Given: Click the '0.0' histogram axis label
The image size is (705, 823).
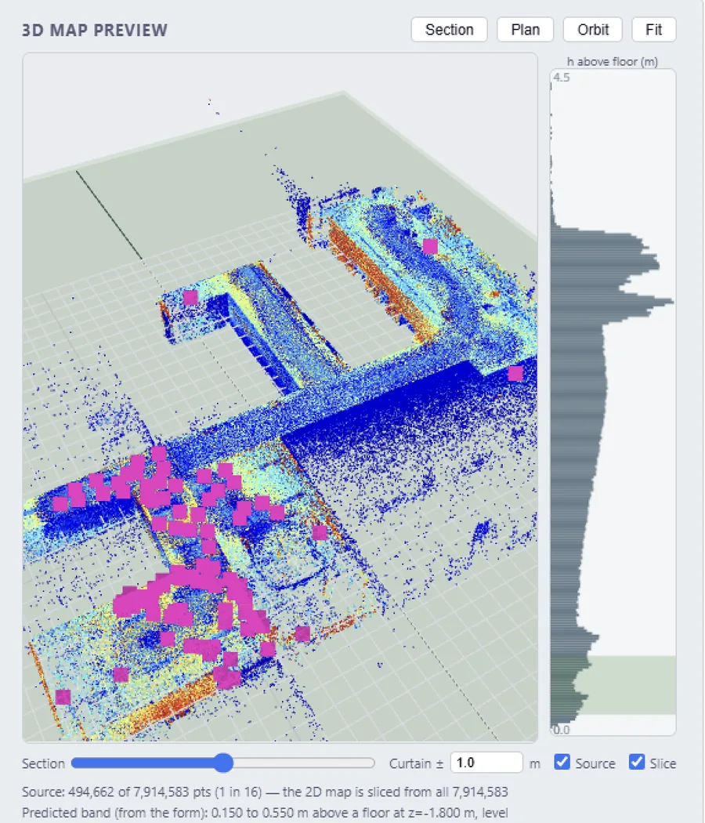Looking at the screenshot, I should [x=562, y=730].
